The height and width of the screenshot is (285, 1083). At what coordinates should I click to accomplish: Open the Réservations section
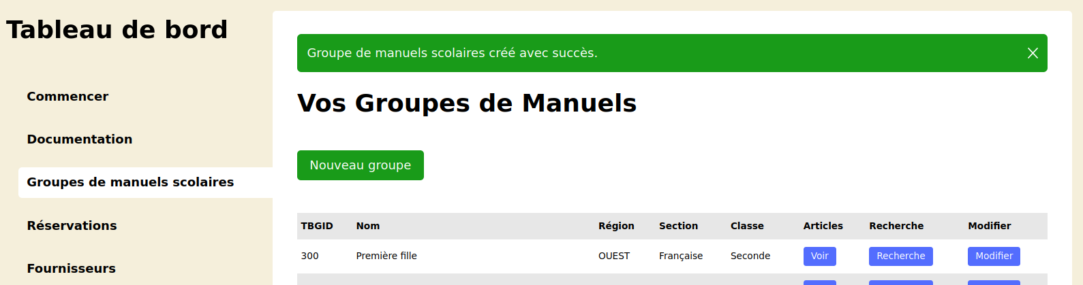72,226
